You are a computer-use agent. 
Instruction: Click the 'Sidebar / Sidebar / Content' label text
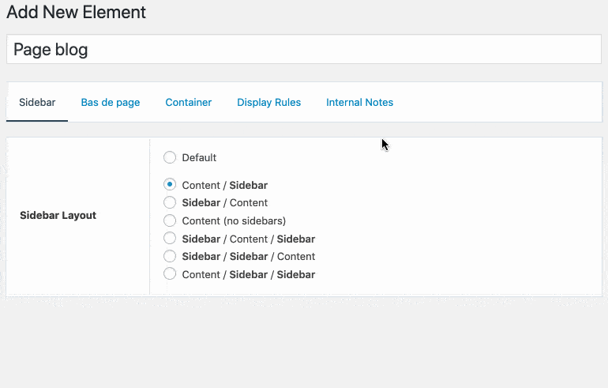coord(248,256)
